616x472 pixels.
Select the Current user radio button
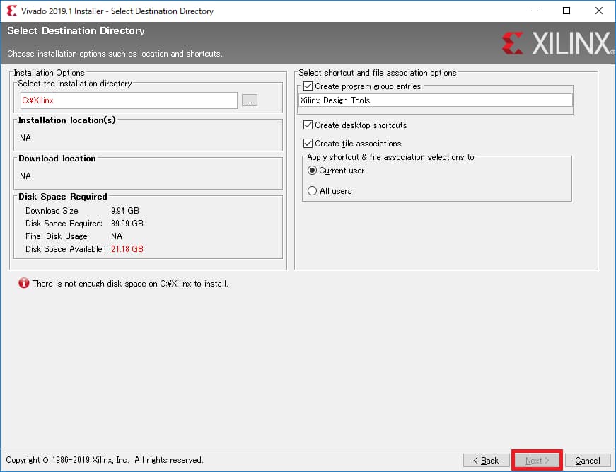click(x=312, y=171)
